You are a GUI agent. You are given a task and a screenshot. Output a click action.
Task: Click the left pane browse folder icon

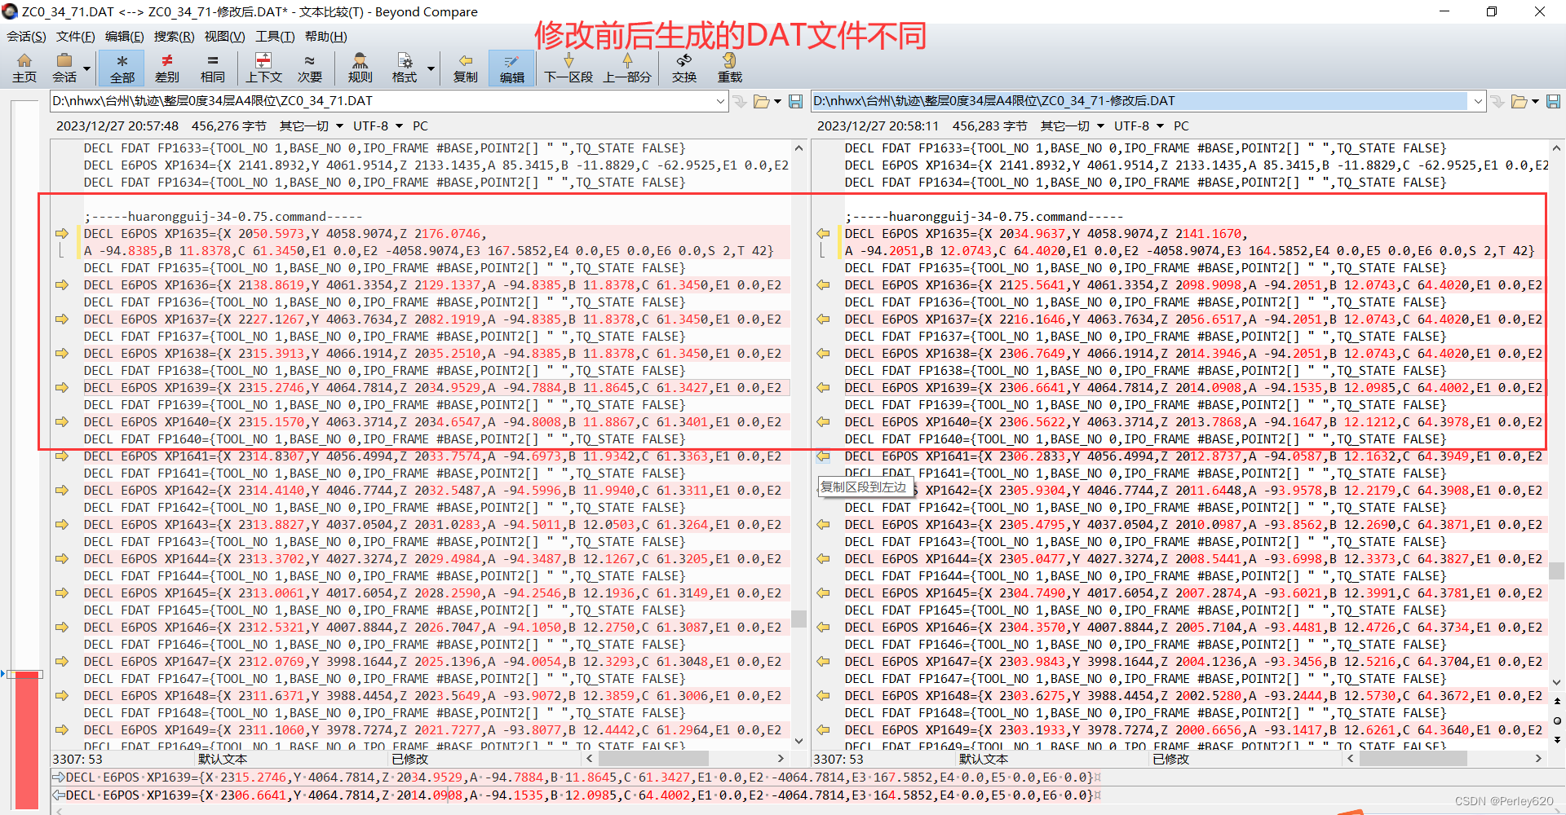[761, 101]
